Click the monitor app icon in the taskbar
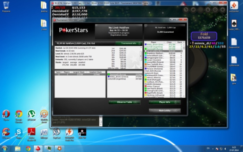This screenshot has height=152, width=243. coord(49,149)
